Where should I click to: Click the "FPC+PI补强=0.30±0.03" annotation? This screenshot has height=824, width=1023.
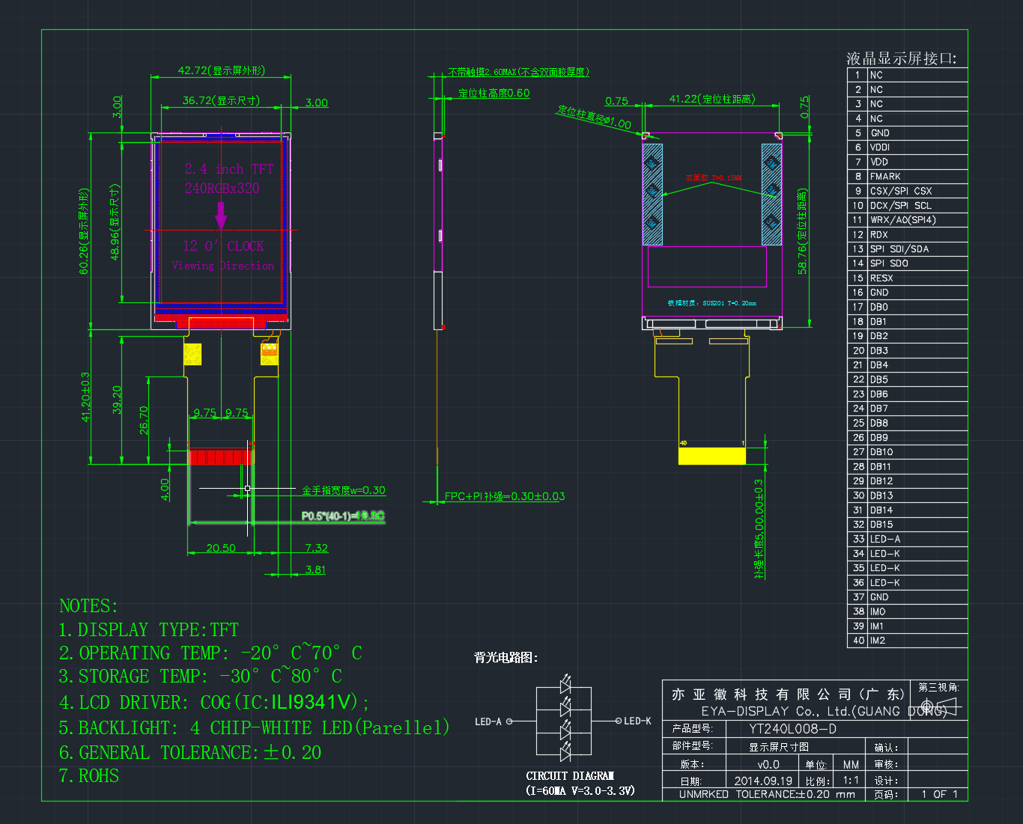pos(505,496)
